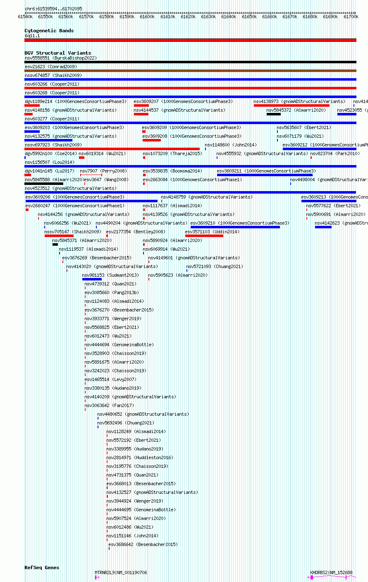Click esv3686642 (Besenbacher2015) label
The height and width of the screenshot is (582, 368).
tap(143, 544)
